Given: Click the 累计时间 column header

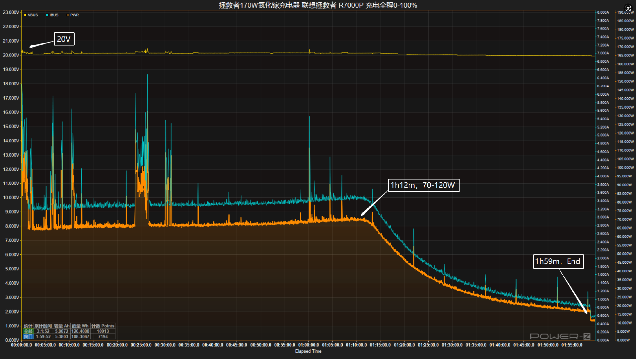Looking at the screenshot, I should tap(43, 326).
